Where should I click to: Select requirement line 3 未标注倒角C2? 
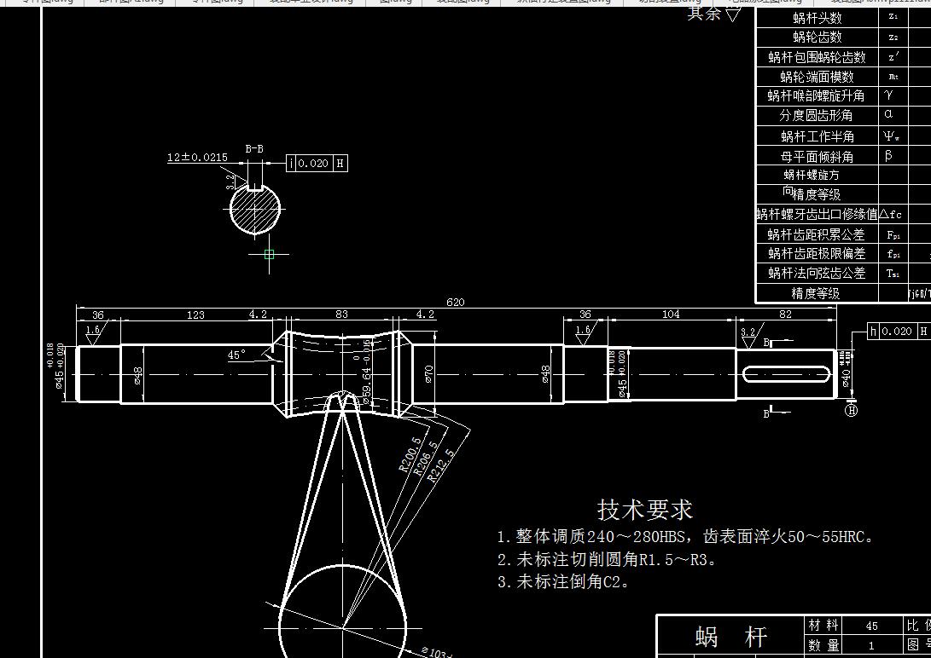[563, 582]
